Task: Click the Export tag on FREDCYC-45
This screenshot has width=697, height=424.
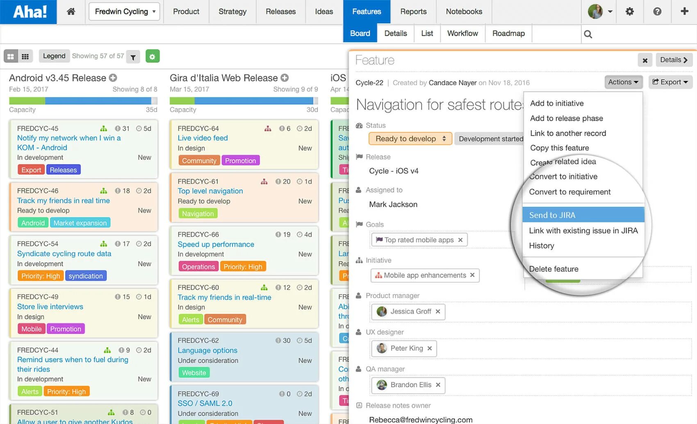Action: [31, 170]
